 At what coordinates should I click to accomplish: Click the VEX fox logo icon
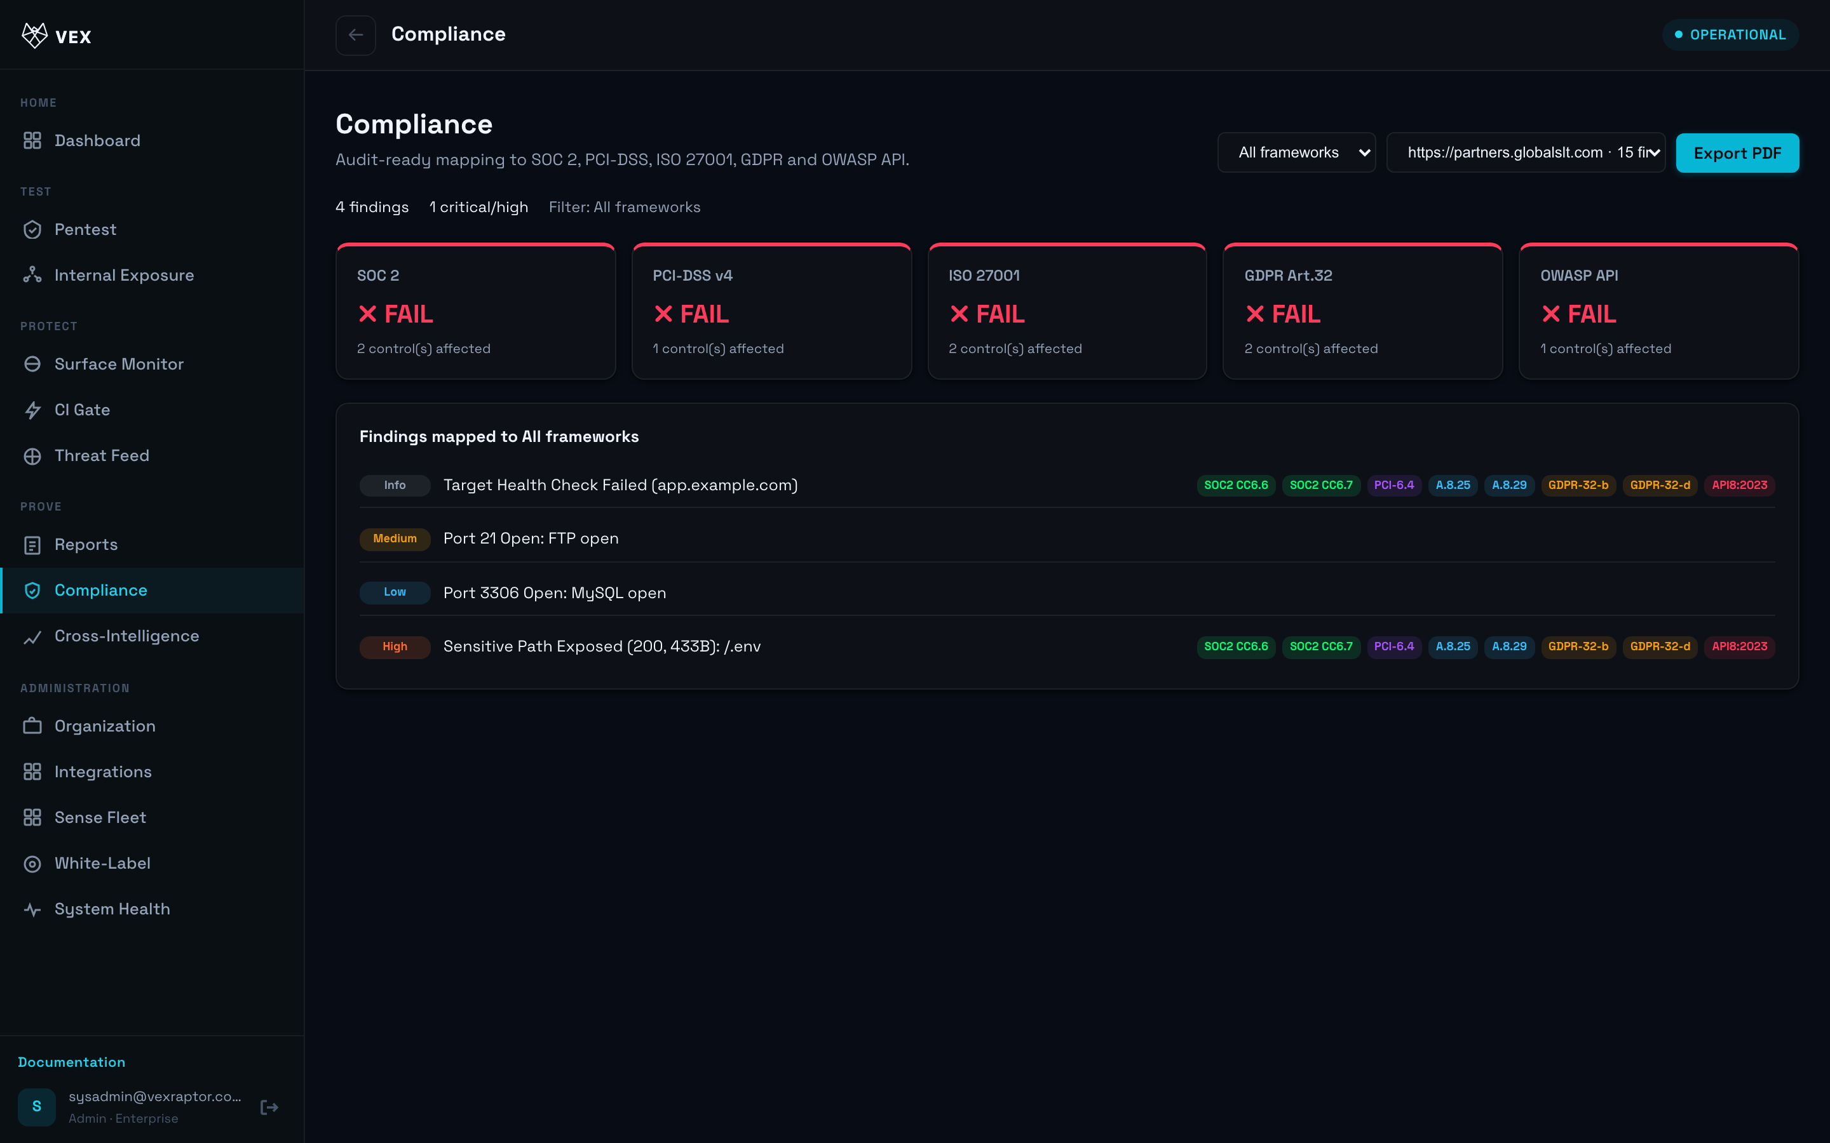(x=35, y=36)
